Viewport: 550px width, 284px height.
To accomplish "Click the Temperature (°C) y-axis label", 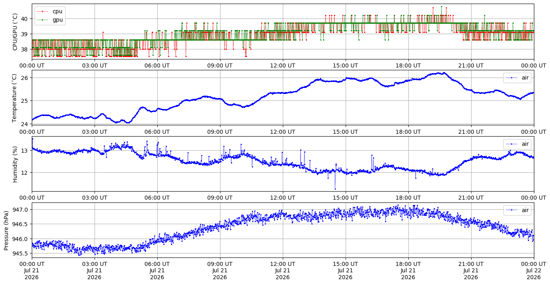I will click(x=15, y=98).
